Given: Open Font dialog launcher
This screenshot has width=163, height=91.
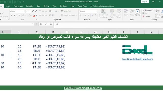Looking at the screenshot, I should 37,20.
